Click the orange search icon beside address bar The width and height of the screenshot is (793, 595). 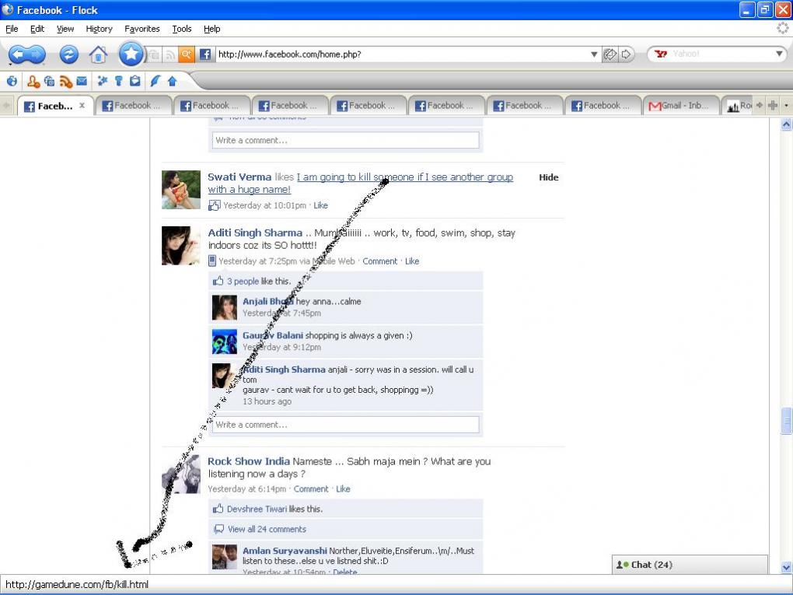pyautogui.click(x=186, y=54)
